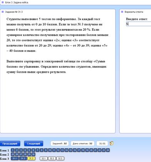Open question 7 in Блок 1
This screenshot has width=151, height=162.
[37, 150]
